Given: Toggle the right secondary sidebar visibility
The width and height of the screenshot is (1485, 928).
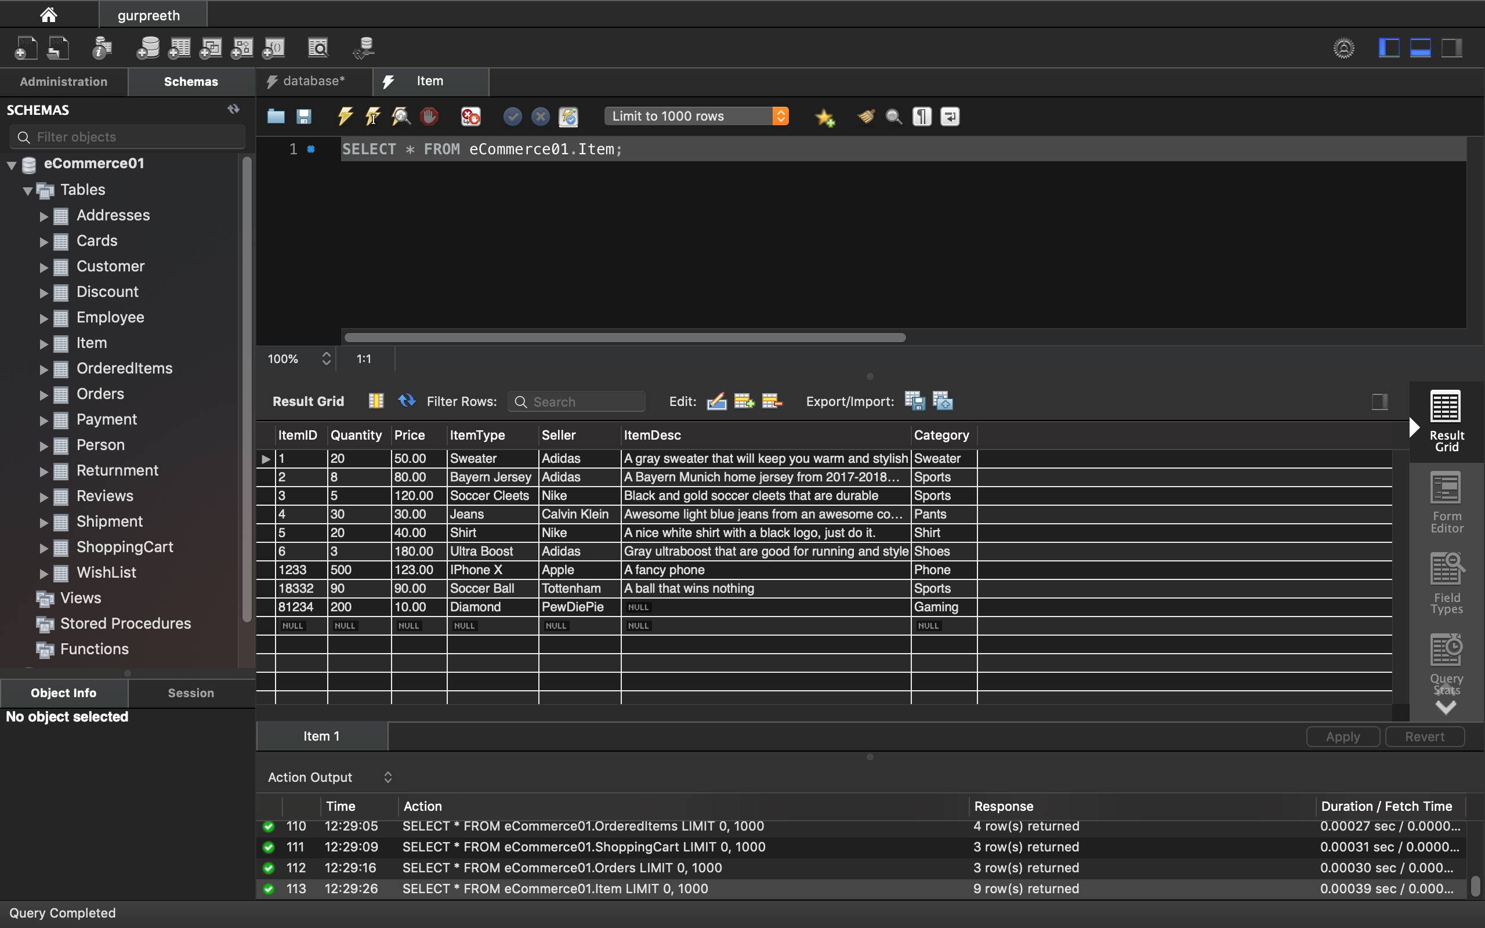Looking at the screenshot, I should click(x=1451, y=48).
